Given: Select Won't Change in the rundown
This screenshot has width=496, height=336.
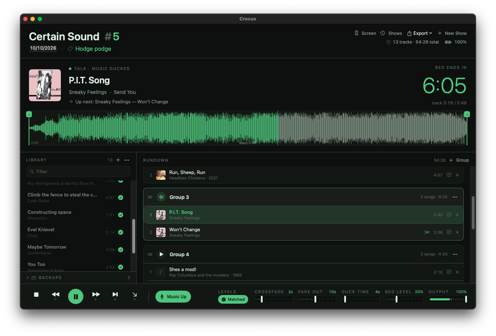Looking at the screenshot, I should click(x=303, y=232).
